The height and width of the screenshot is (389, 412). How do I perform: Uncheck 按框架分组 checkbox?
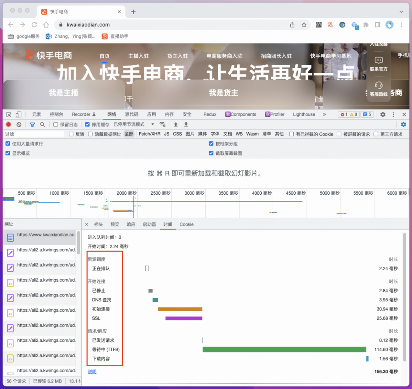click(x=211, y=144)
